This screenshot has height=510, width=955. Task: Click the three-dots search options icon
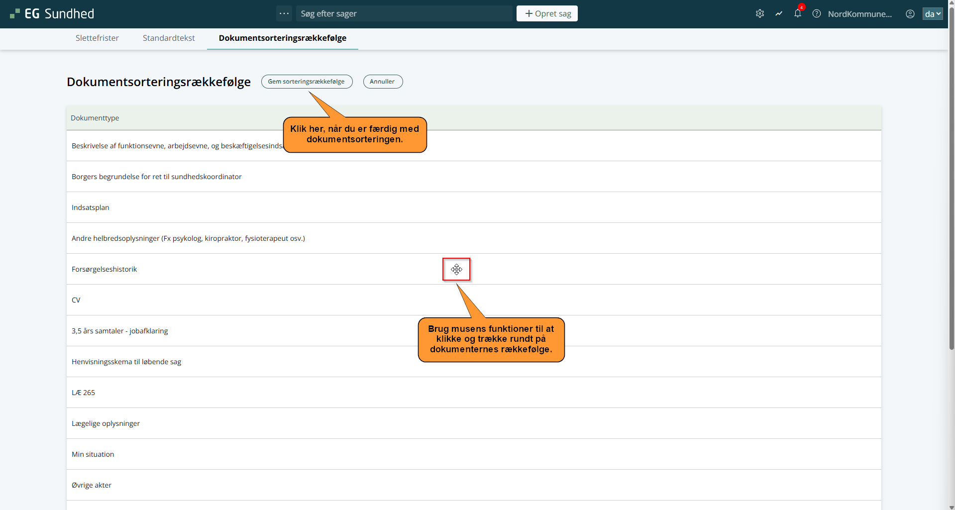(x=284, y=13)
